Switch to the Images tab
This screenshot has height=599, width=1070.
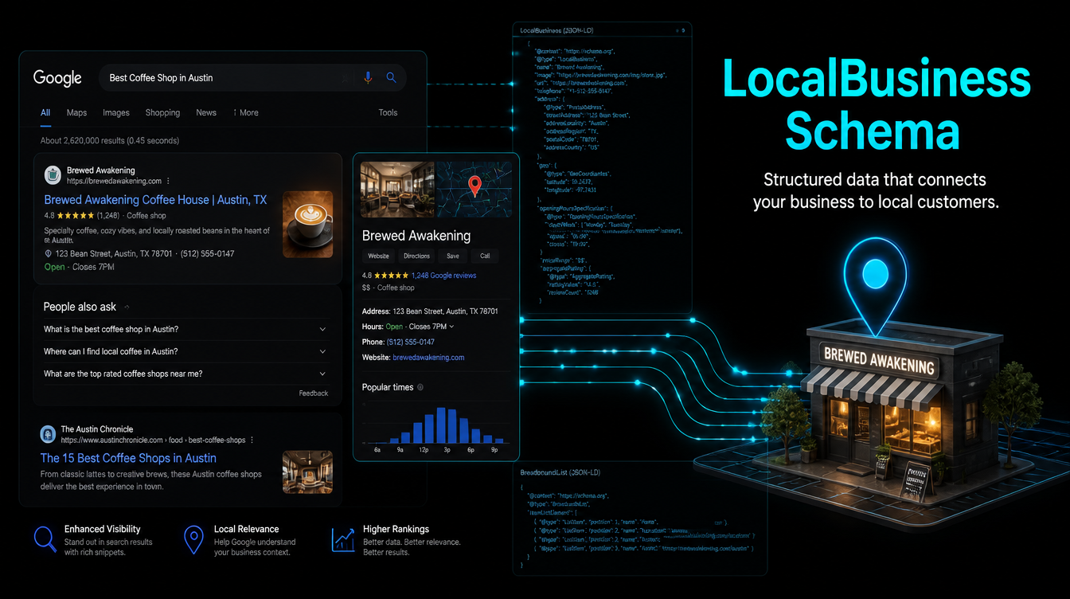(x=116, y=112)
